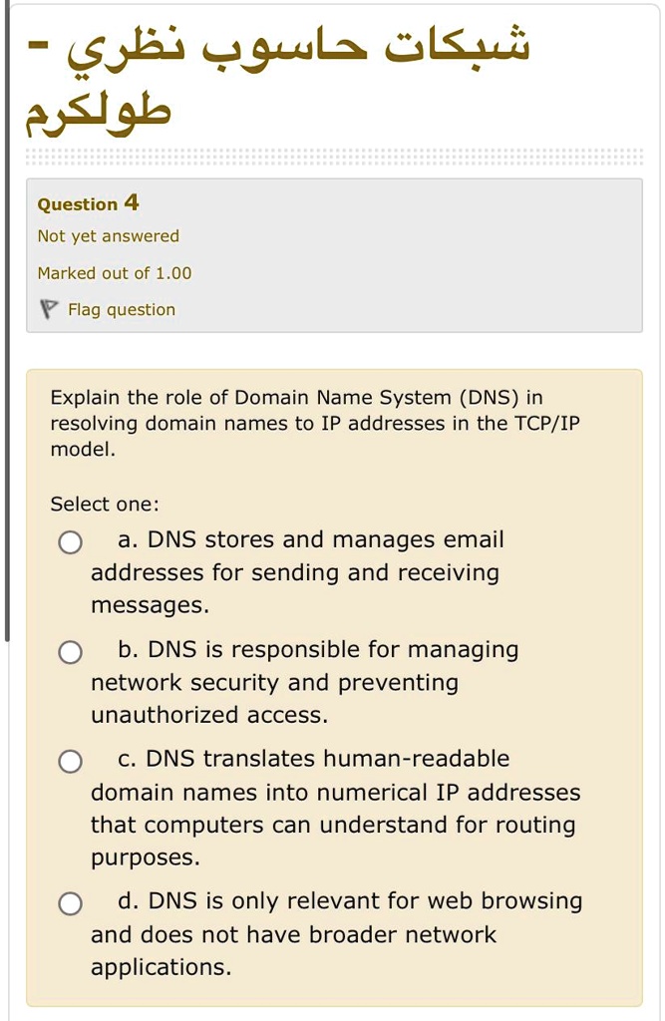Click the option letter c. label
This screenshot has height=1021, width=665.
tap(127, 759)
